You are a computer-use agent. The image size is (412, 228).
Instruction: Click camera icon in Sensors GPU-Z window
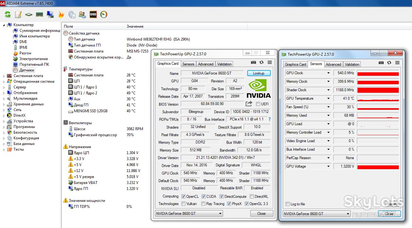[381, 63]
